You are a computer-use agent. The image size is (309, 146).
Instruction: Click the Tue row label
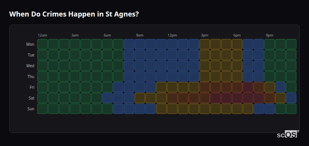31,55
